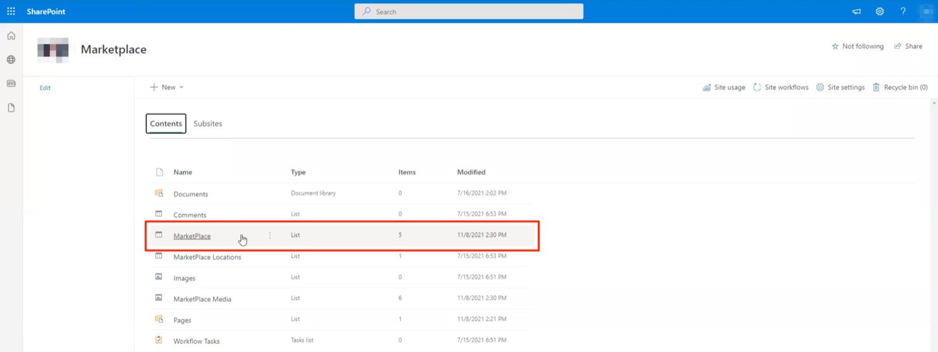Click the MarketPlace Locations list icon

click(159, 256)
